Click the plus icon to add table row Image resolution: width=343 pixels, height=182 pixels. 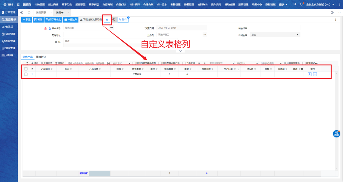[x=310, y=74]
